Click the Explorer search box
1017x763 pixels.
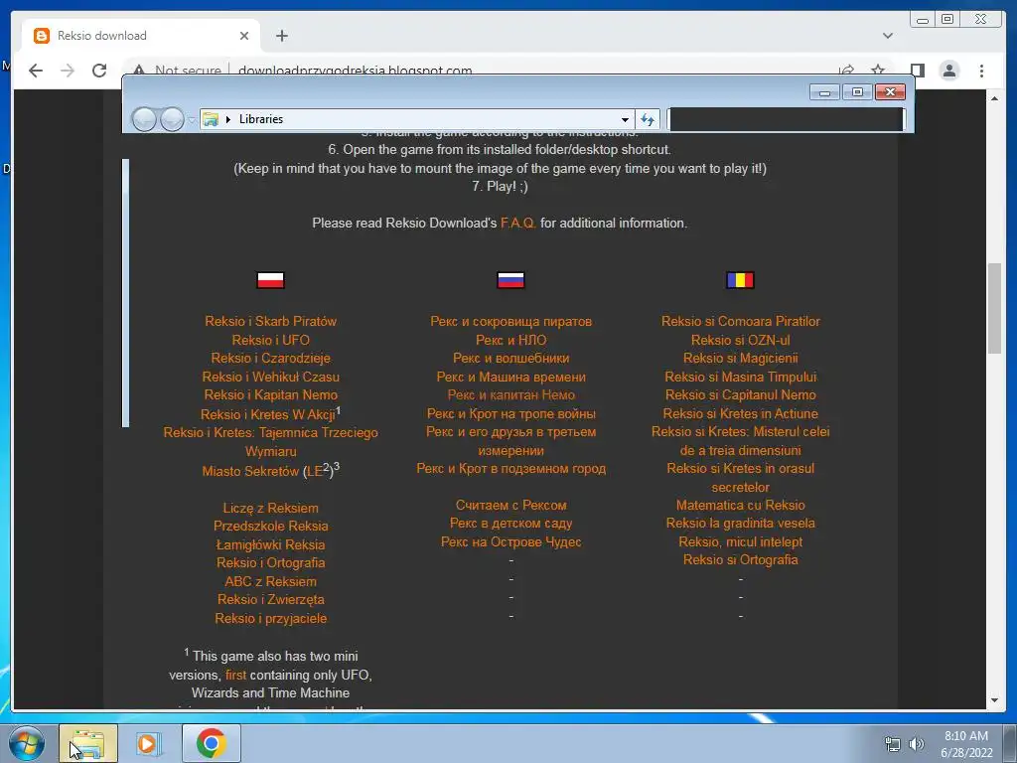786,119
